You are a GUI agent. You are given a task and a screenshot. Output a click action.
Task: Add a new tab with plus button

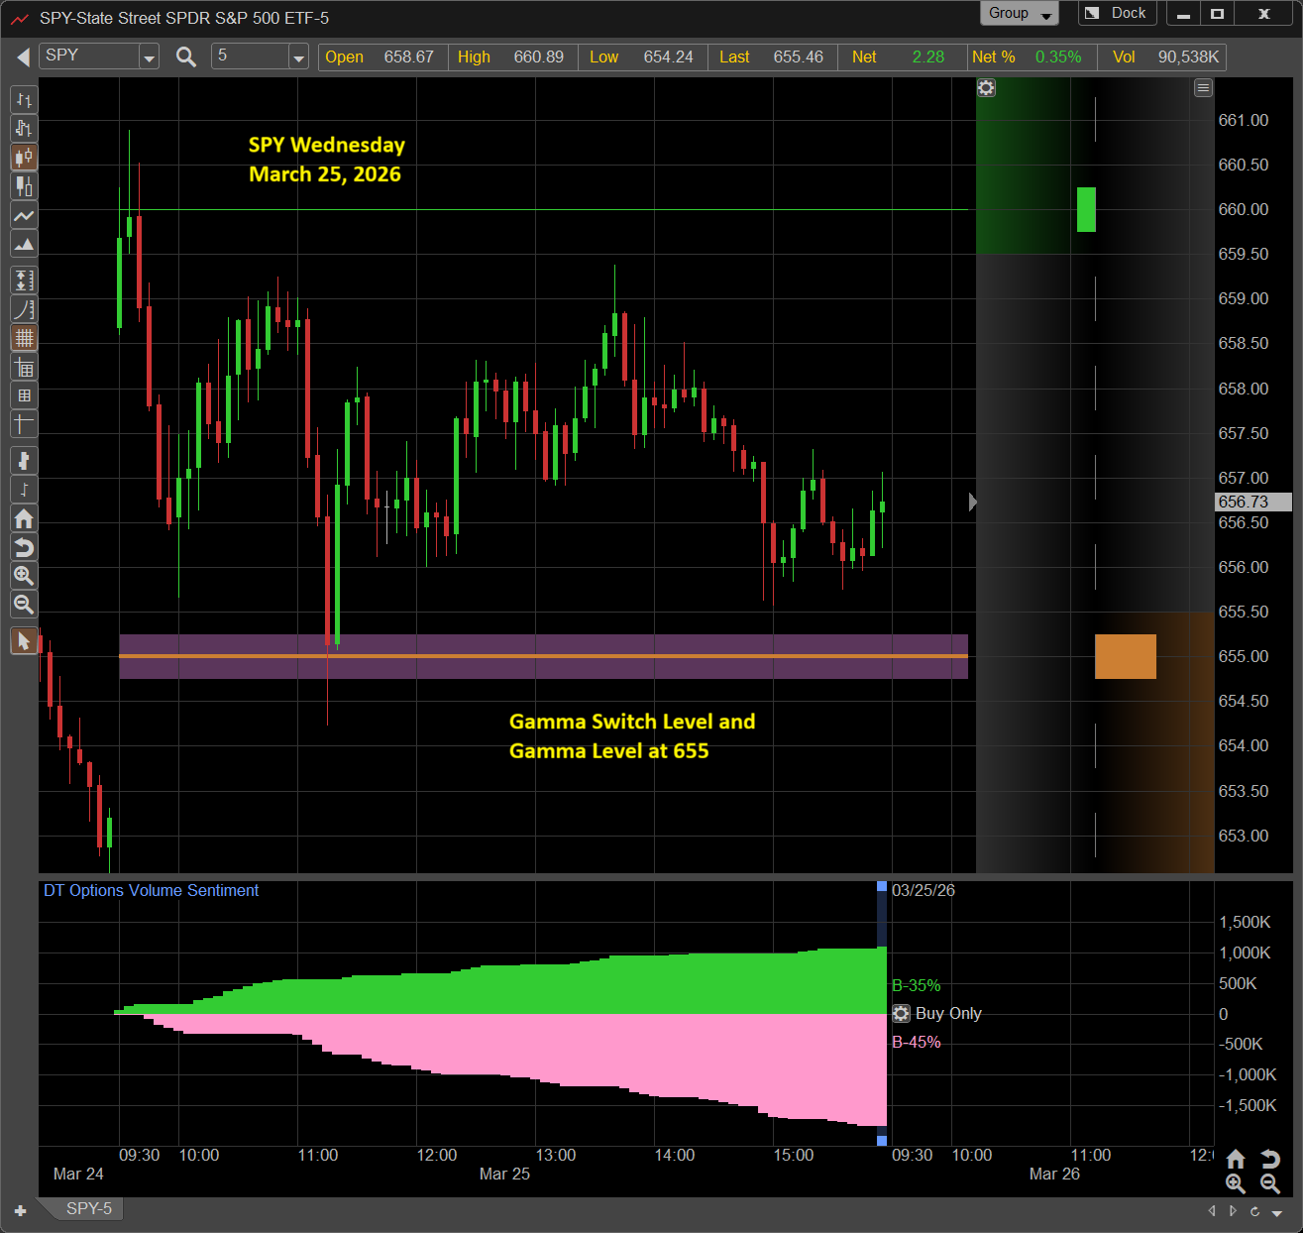20,1210
